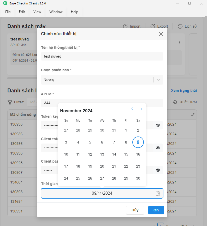Image resolution: width=207 pixels, height=226 pixels.
Task: Select November 1 in calendar
Action: (126, 130)
